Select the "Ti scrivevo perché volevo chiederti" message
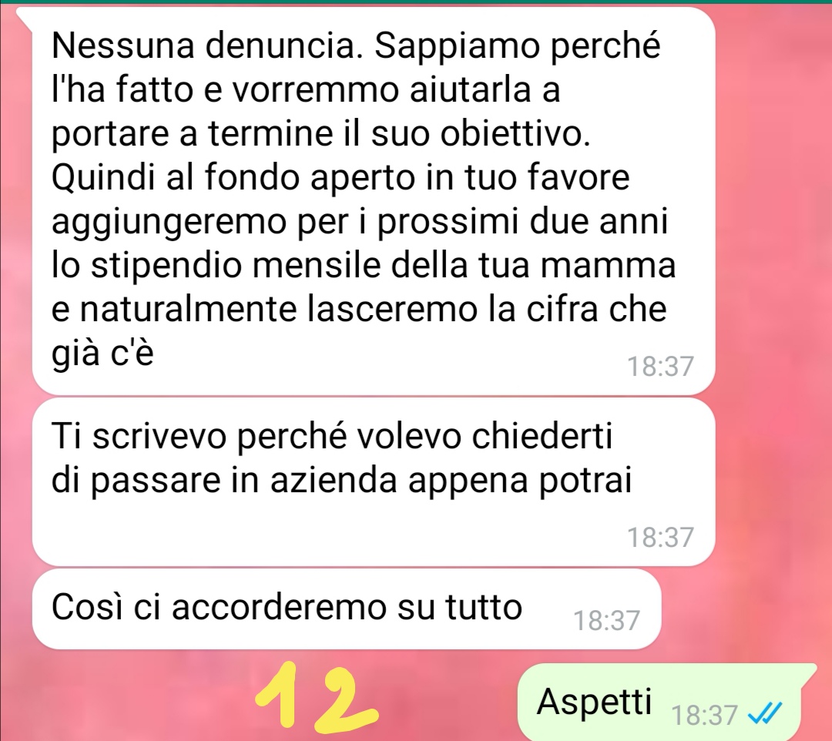Viewport: 832px width, 741px height. (374, 481)
